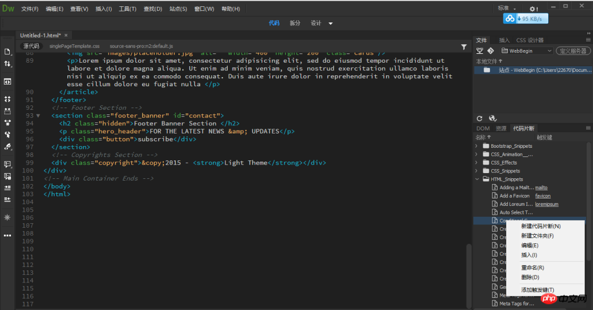The height and width of the screenshot is (310, 593).
Task: Open the 查看(V) menu
Action: (79, 9)
